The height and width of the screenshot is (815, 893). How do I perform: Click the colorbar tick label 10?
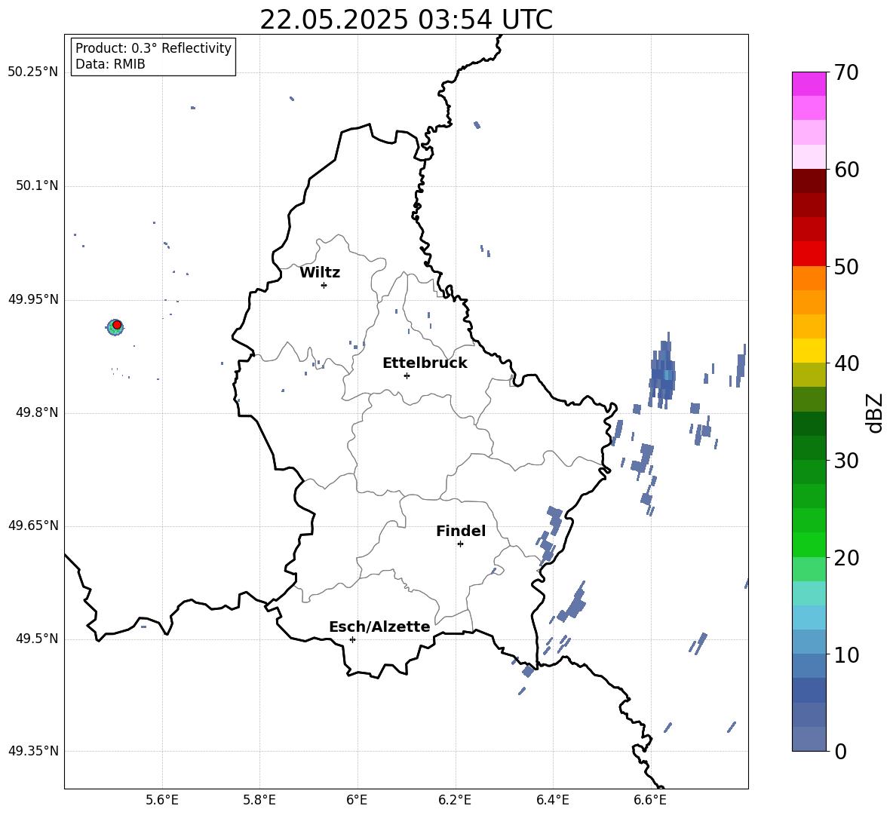[846, 655]
